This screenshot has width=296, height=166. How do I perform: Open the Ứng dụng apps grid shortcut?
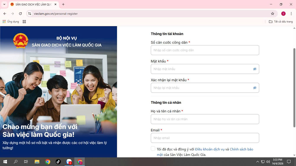(11, 22)
